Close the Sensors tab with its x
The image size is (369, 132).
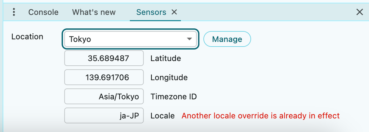click(x=174, y=12)
